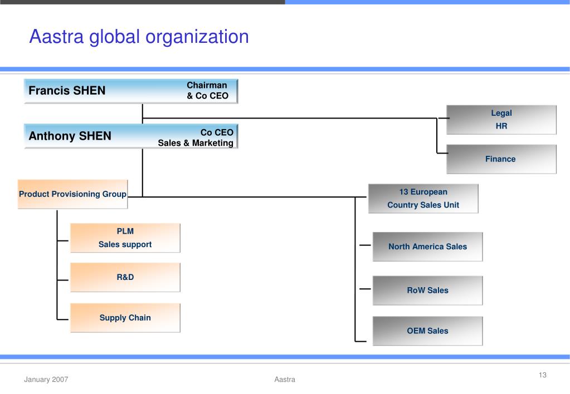570x394 pixels.
Task: Click the Anthony SHEN name box
Action: (131, 136)
